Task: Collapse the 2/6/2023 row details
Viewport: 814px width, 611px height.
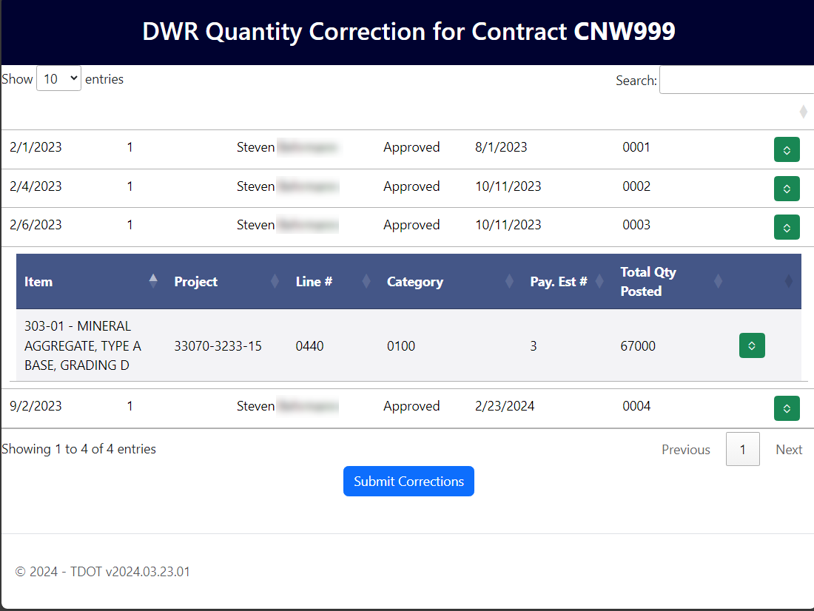Action: pyautogui.click(x=787, y=227)
